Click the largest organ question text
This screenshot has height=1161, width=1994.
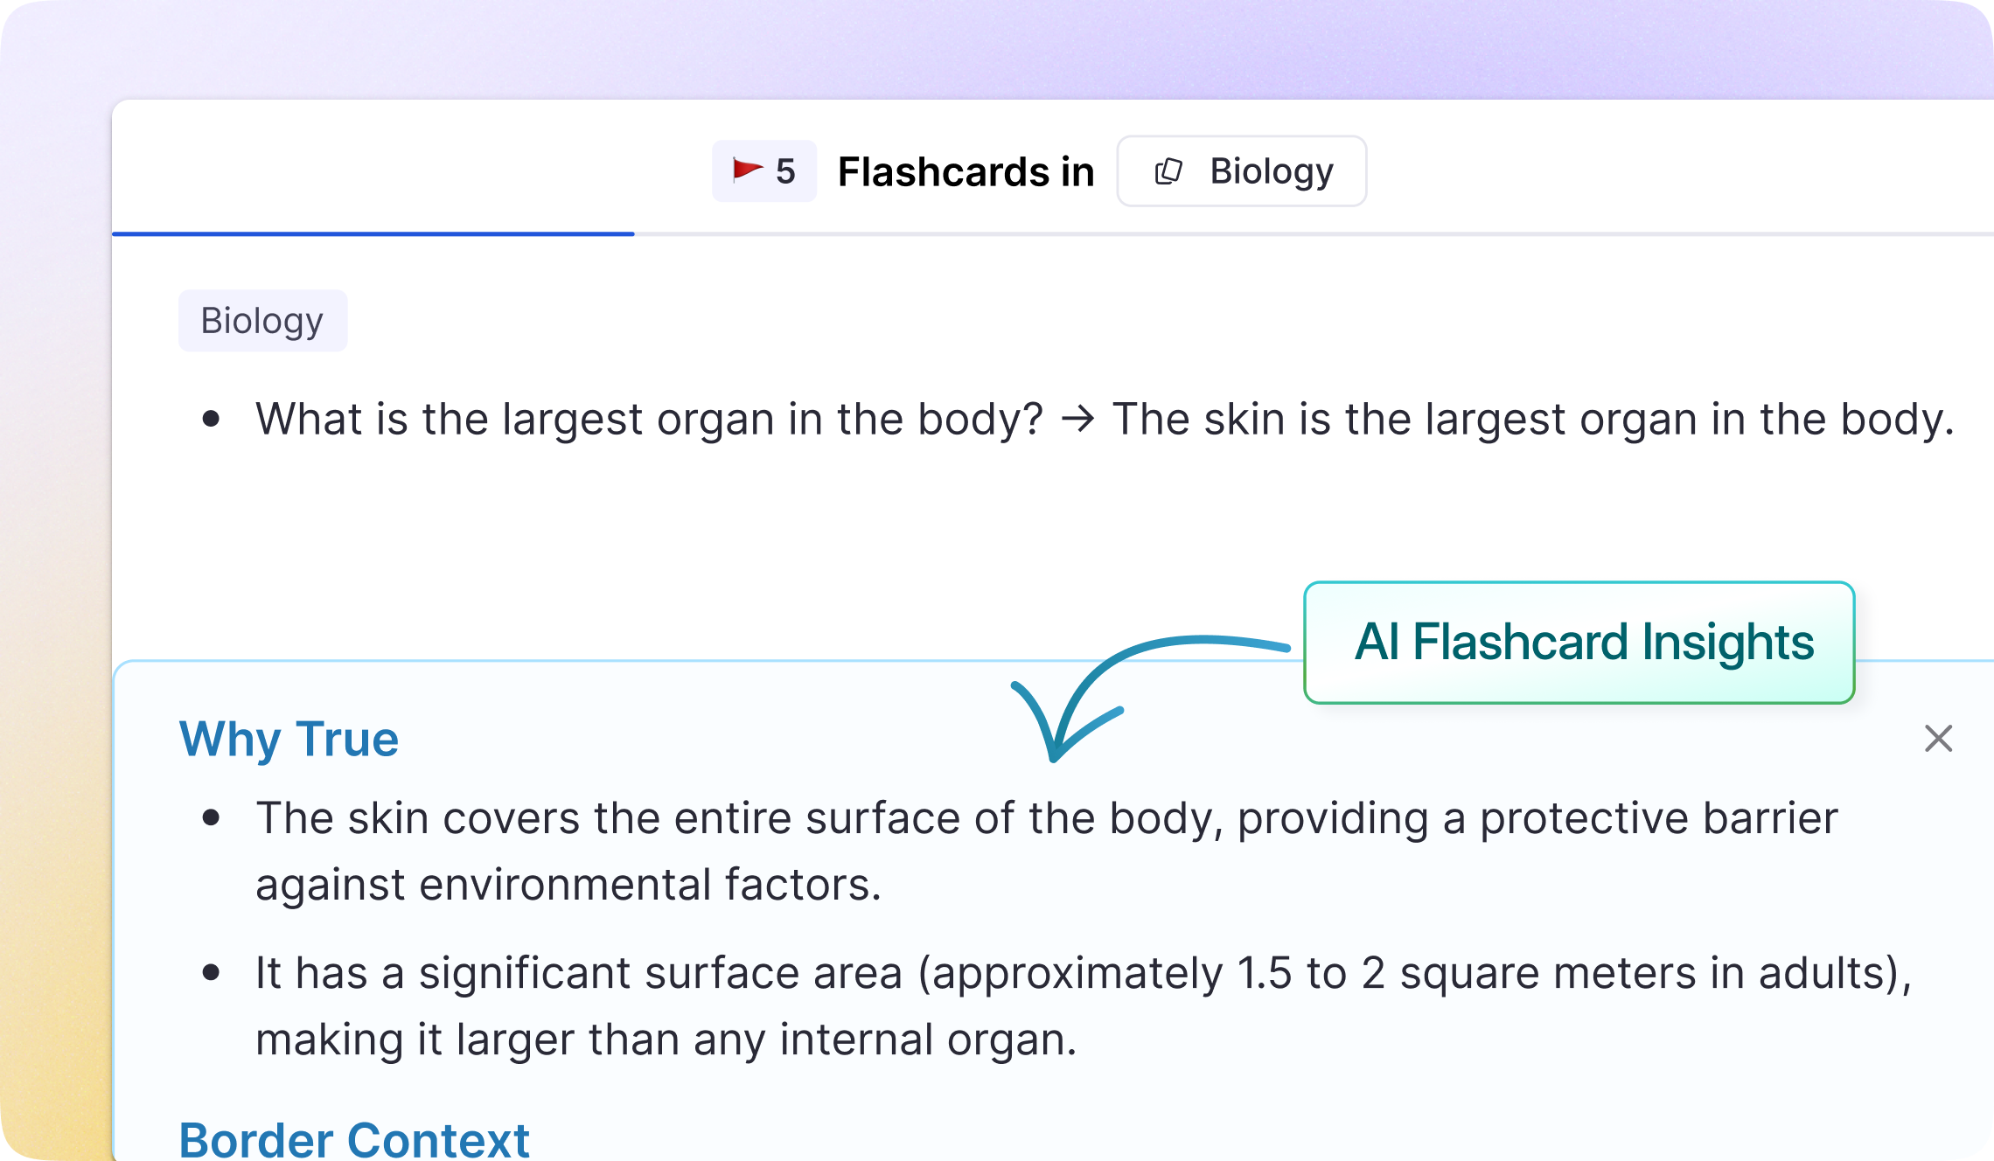click(x=649, y=419)
